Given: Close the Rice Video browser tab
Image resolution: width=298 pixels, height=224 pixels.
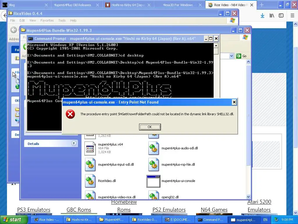Looking at the screenshot, I should 252,5.
